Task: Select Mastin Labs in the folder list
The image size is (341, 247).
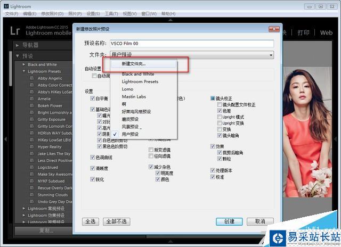Action: coord(143,97)
